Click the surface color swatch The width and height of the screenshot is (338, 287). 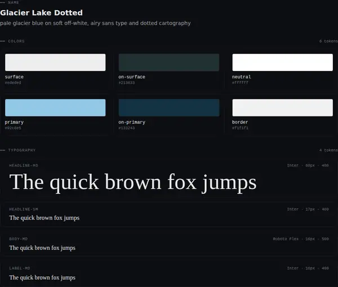(x=55, y=62)
